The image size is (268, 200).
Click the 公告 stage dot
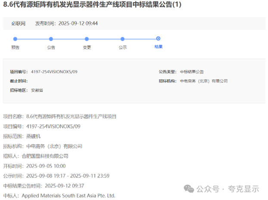[x=51, y=39]
